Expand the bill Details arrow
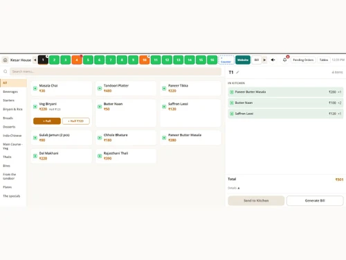Screen dimensions: 346x260 click(x=239, y=188)
